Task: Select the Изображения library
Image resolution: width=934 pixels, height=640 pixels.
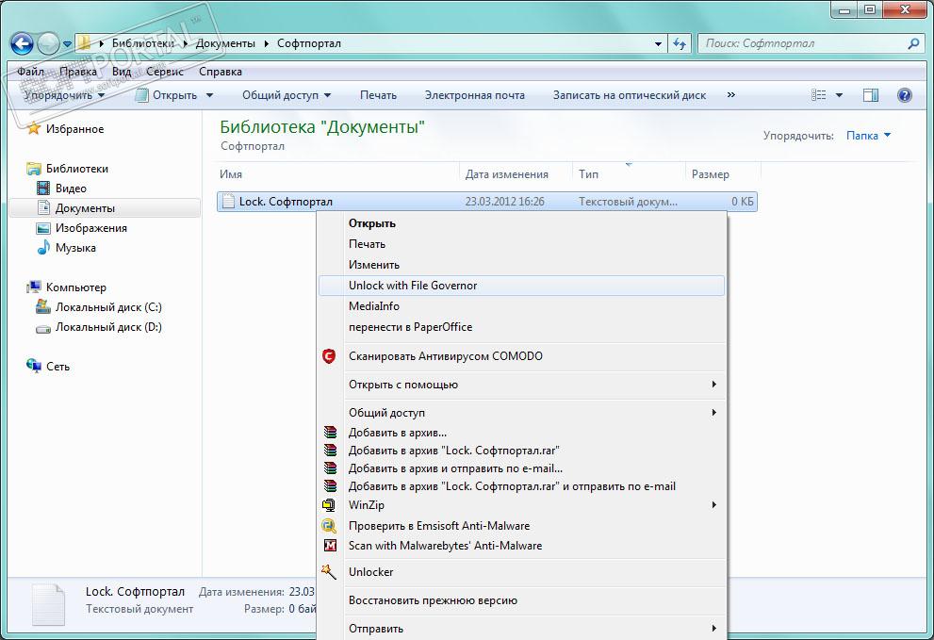Action: coord(91,228)
